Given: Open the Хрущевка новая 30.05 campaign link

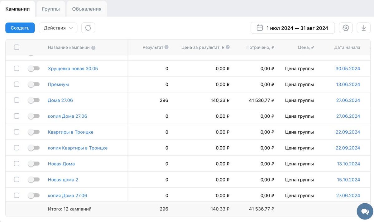Looking at the screenshot, I should tap(73, 68).
